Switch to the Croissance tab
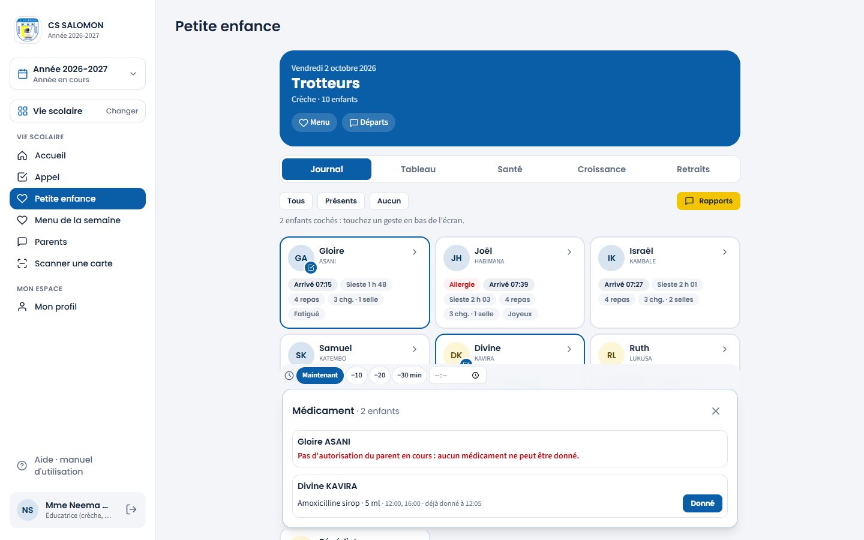The height and width of the screenshot is (540, 864). pyautogui.click(x=601, y=169)
